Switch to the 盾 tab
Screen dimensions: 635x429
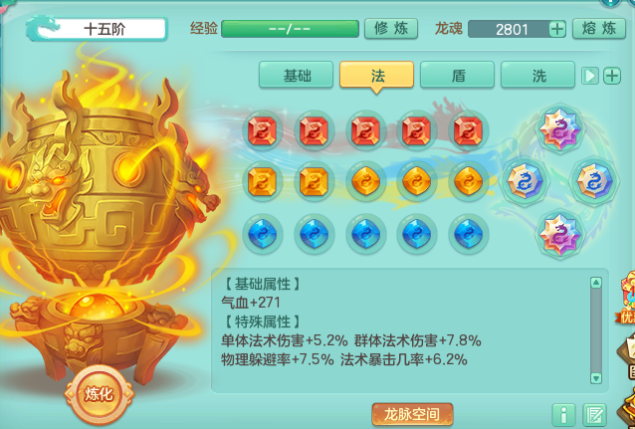click(x=457, y=75)
